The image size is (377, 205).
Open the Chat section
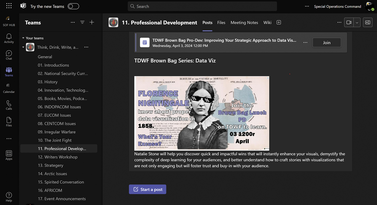coord(9,55)
